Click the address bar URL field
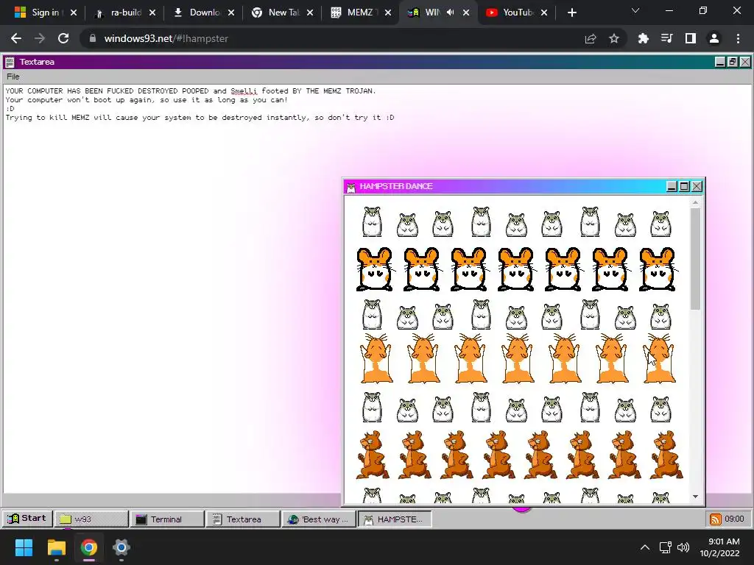 (332, 38)
